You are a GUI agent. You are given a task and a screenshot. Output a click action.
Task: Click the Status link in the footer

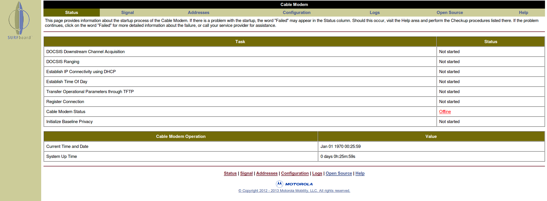[230, 173]
